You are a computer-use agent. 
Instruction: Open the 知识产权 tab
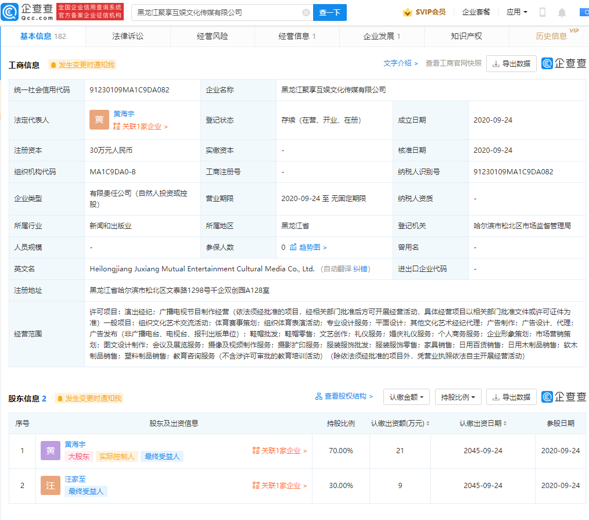tap(466, 36)
